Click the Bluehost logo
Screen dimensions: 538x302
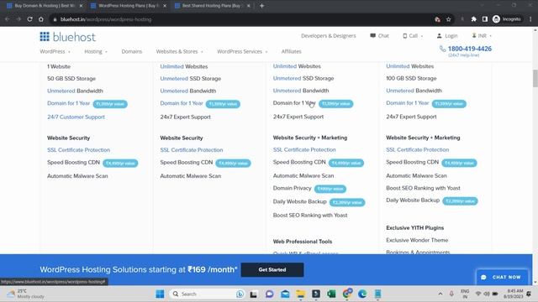[x=67, y=37]
